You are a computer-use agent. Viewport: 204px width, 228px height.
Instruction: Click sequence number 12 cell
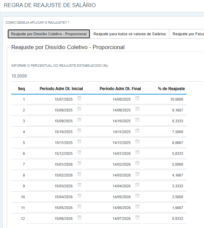23,219
